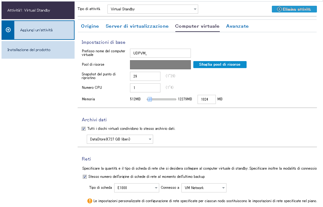Screen dimensions: 323x207
Task: Click the memory MB value field
Action: 206,99
